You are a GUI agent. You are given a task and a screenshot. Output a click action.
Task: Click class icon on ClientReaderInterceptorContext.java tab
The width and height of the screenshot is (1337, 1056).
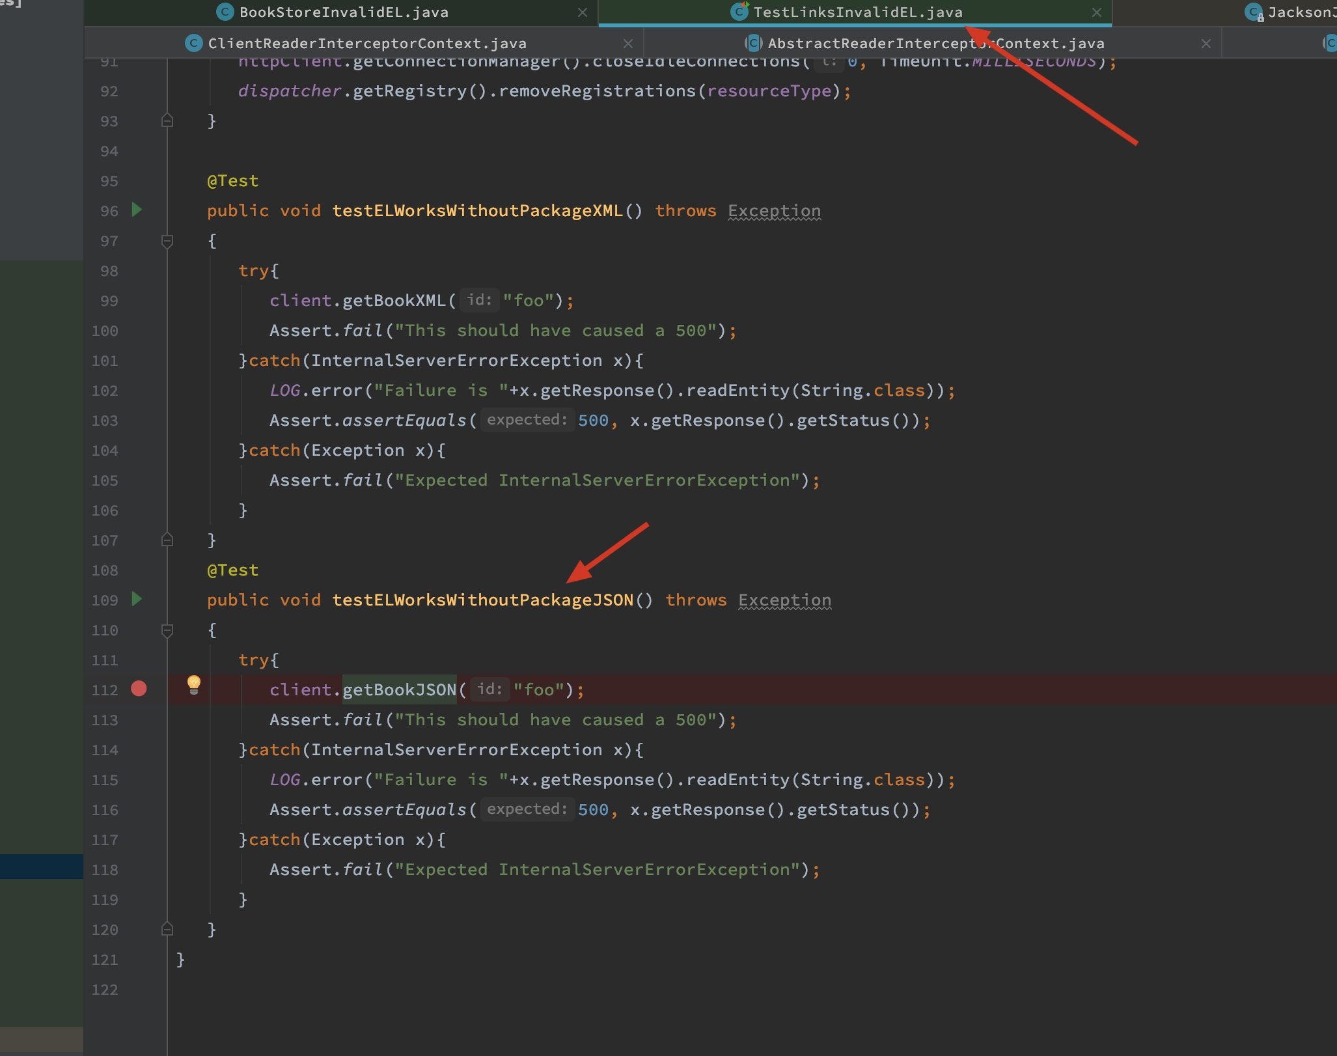193,44
